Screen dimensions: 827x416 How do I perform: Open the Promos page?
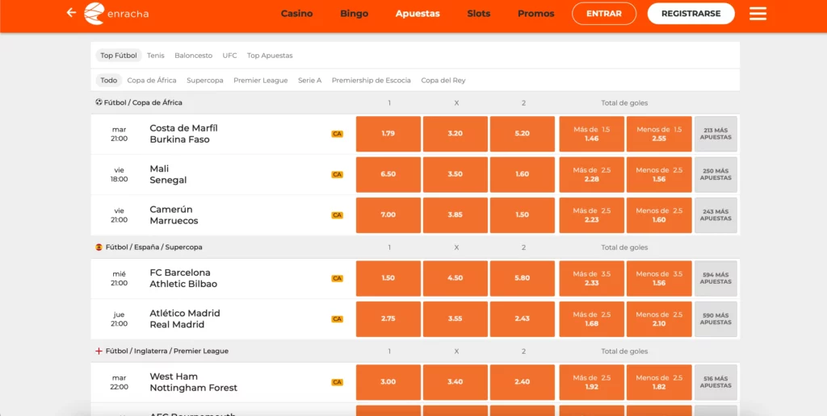tap(536, 14)
